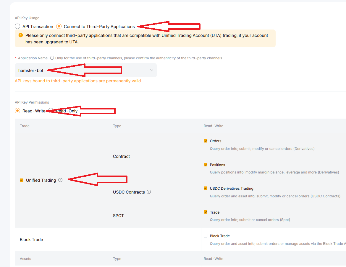346x267 pixels.
Task: Open the Unified Trading tooltip icon
Action: (x=60, y=180)
